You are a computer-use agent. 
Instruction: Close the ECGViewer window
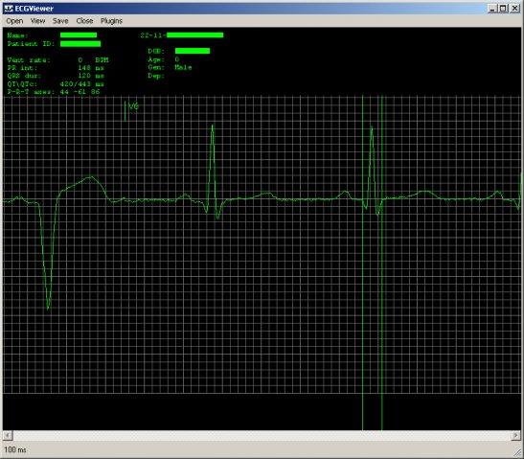point(515,9)
